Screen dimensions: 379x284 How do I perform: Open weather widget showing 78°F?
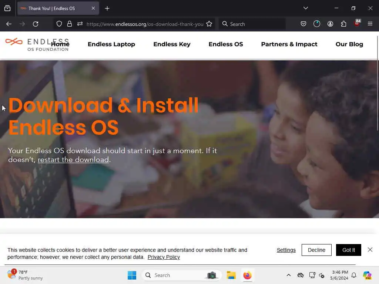click(25, 275)
